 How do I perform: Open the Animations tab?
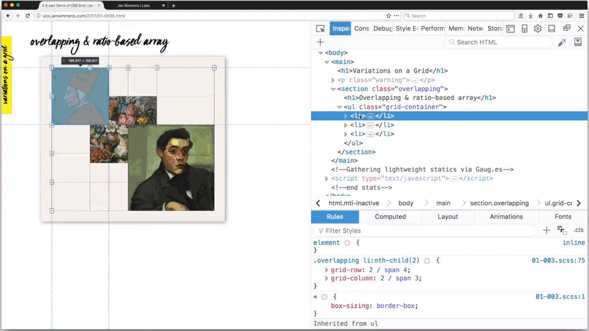point(506,217)
